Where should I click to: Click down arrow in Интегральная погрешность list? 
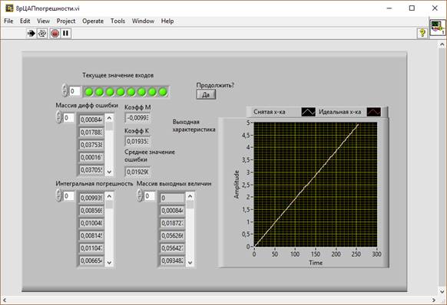(109, 263)
